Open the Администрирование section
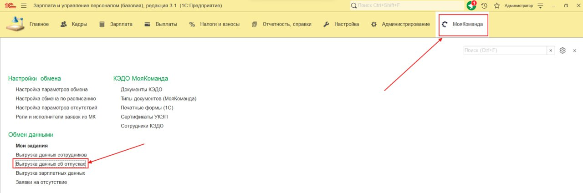 tap(400, 24)
